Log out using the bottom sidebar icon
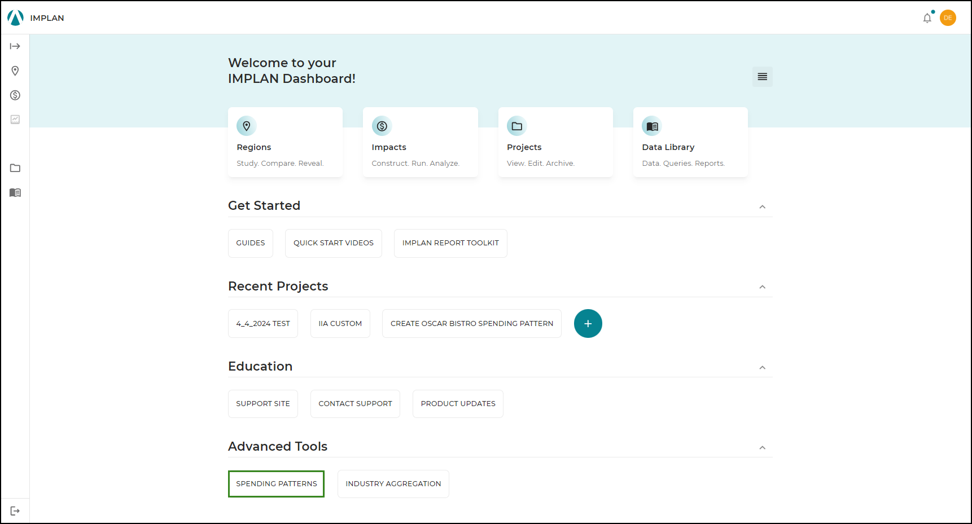The height and width of the screenshot is (524, 972). pyautogui.click(x=15, y=510)
